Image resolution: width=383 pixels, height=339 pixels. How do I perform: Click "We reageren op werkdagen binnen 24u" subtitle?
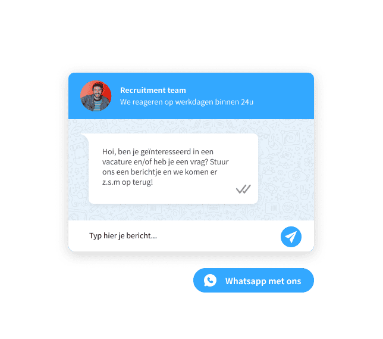click(x=187, y=102)
